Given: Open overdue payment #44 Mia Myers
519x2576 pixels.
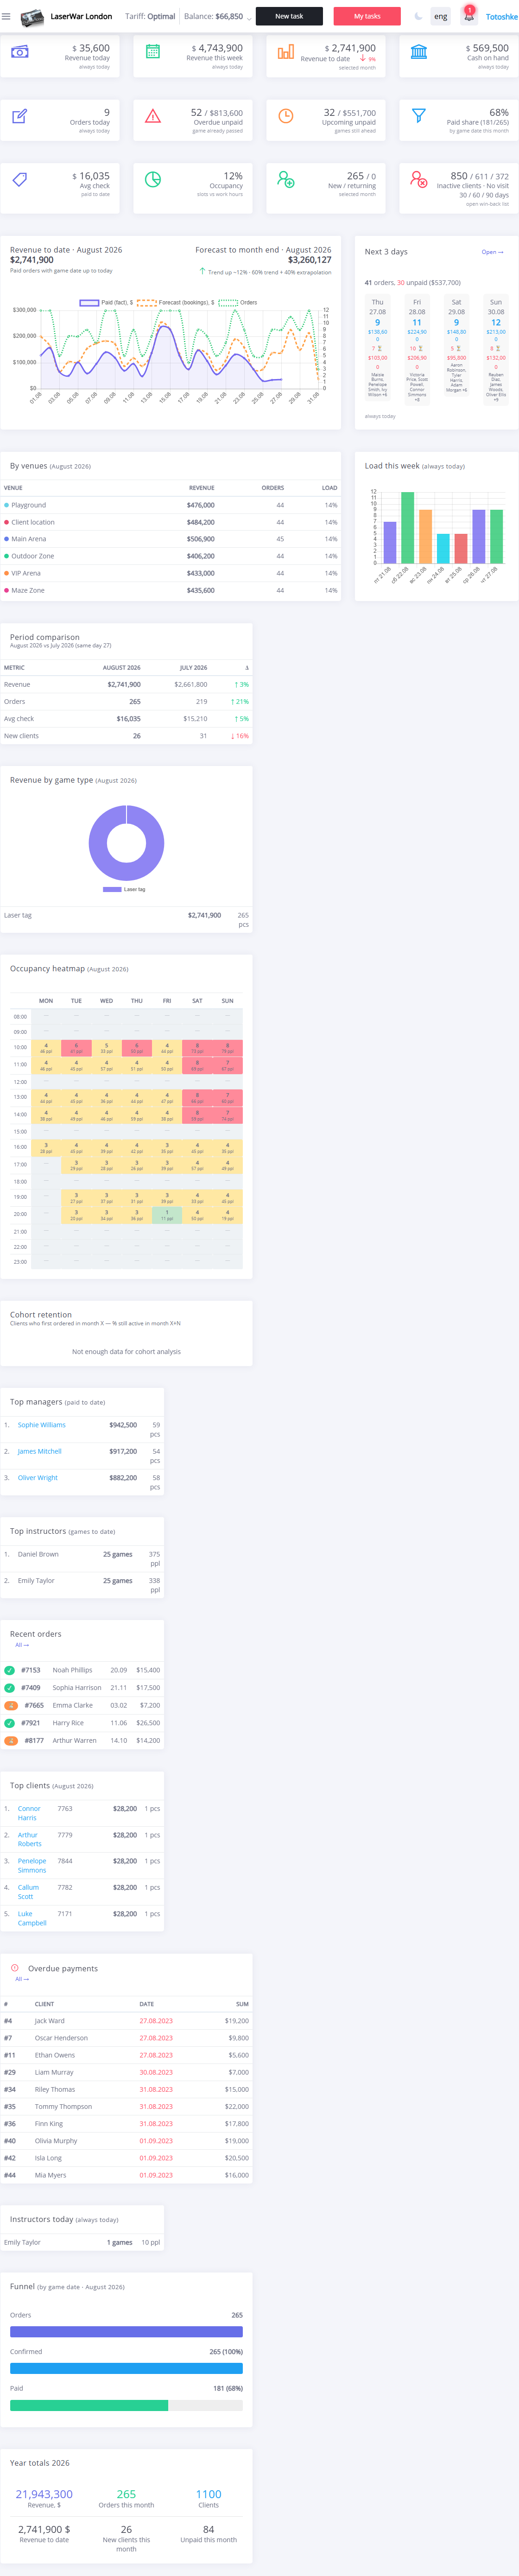Looking at the screenshot, I should click(126, 2175).
